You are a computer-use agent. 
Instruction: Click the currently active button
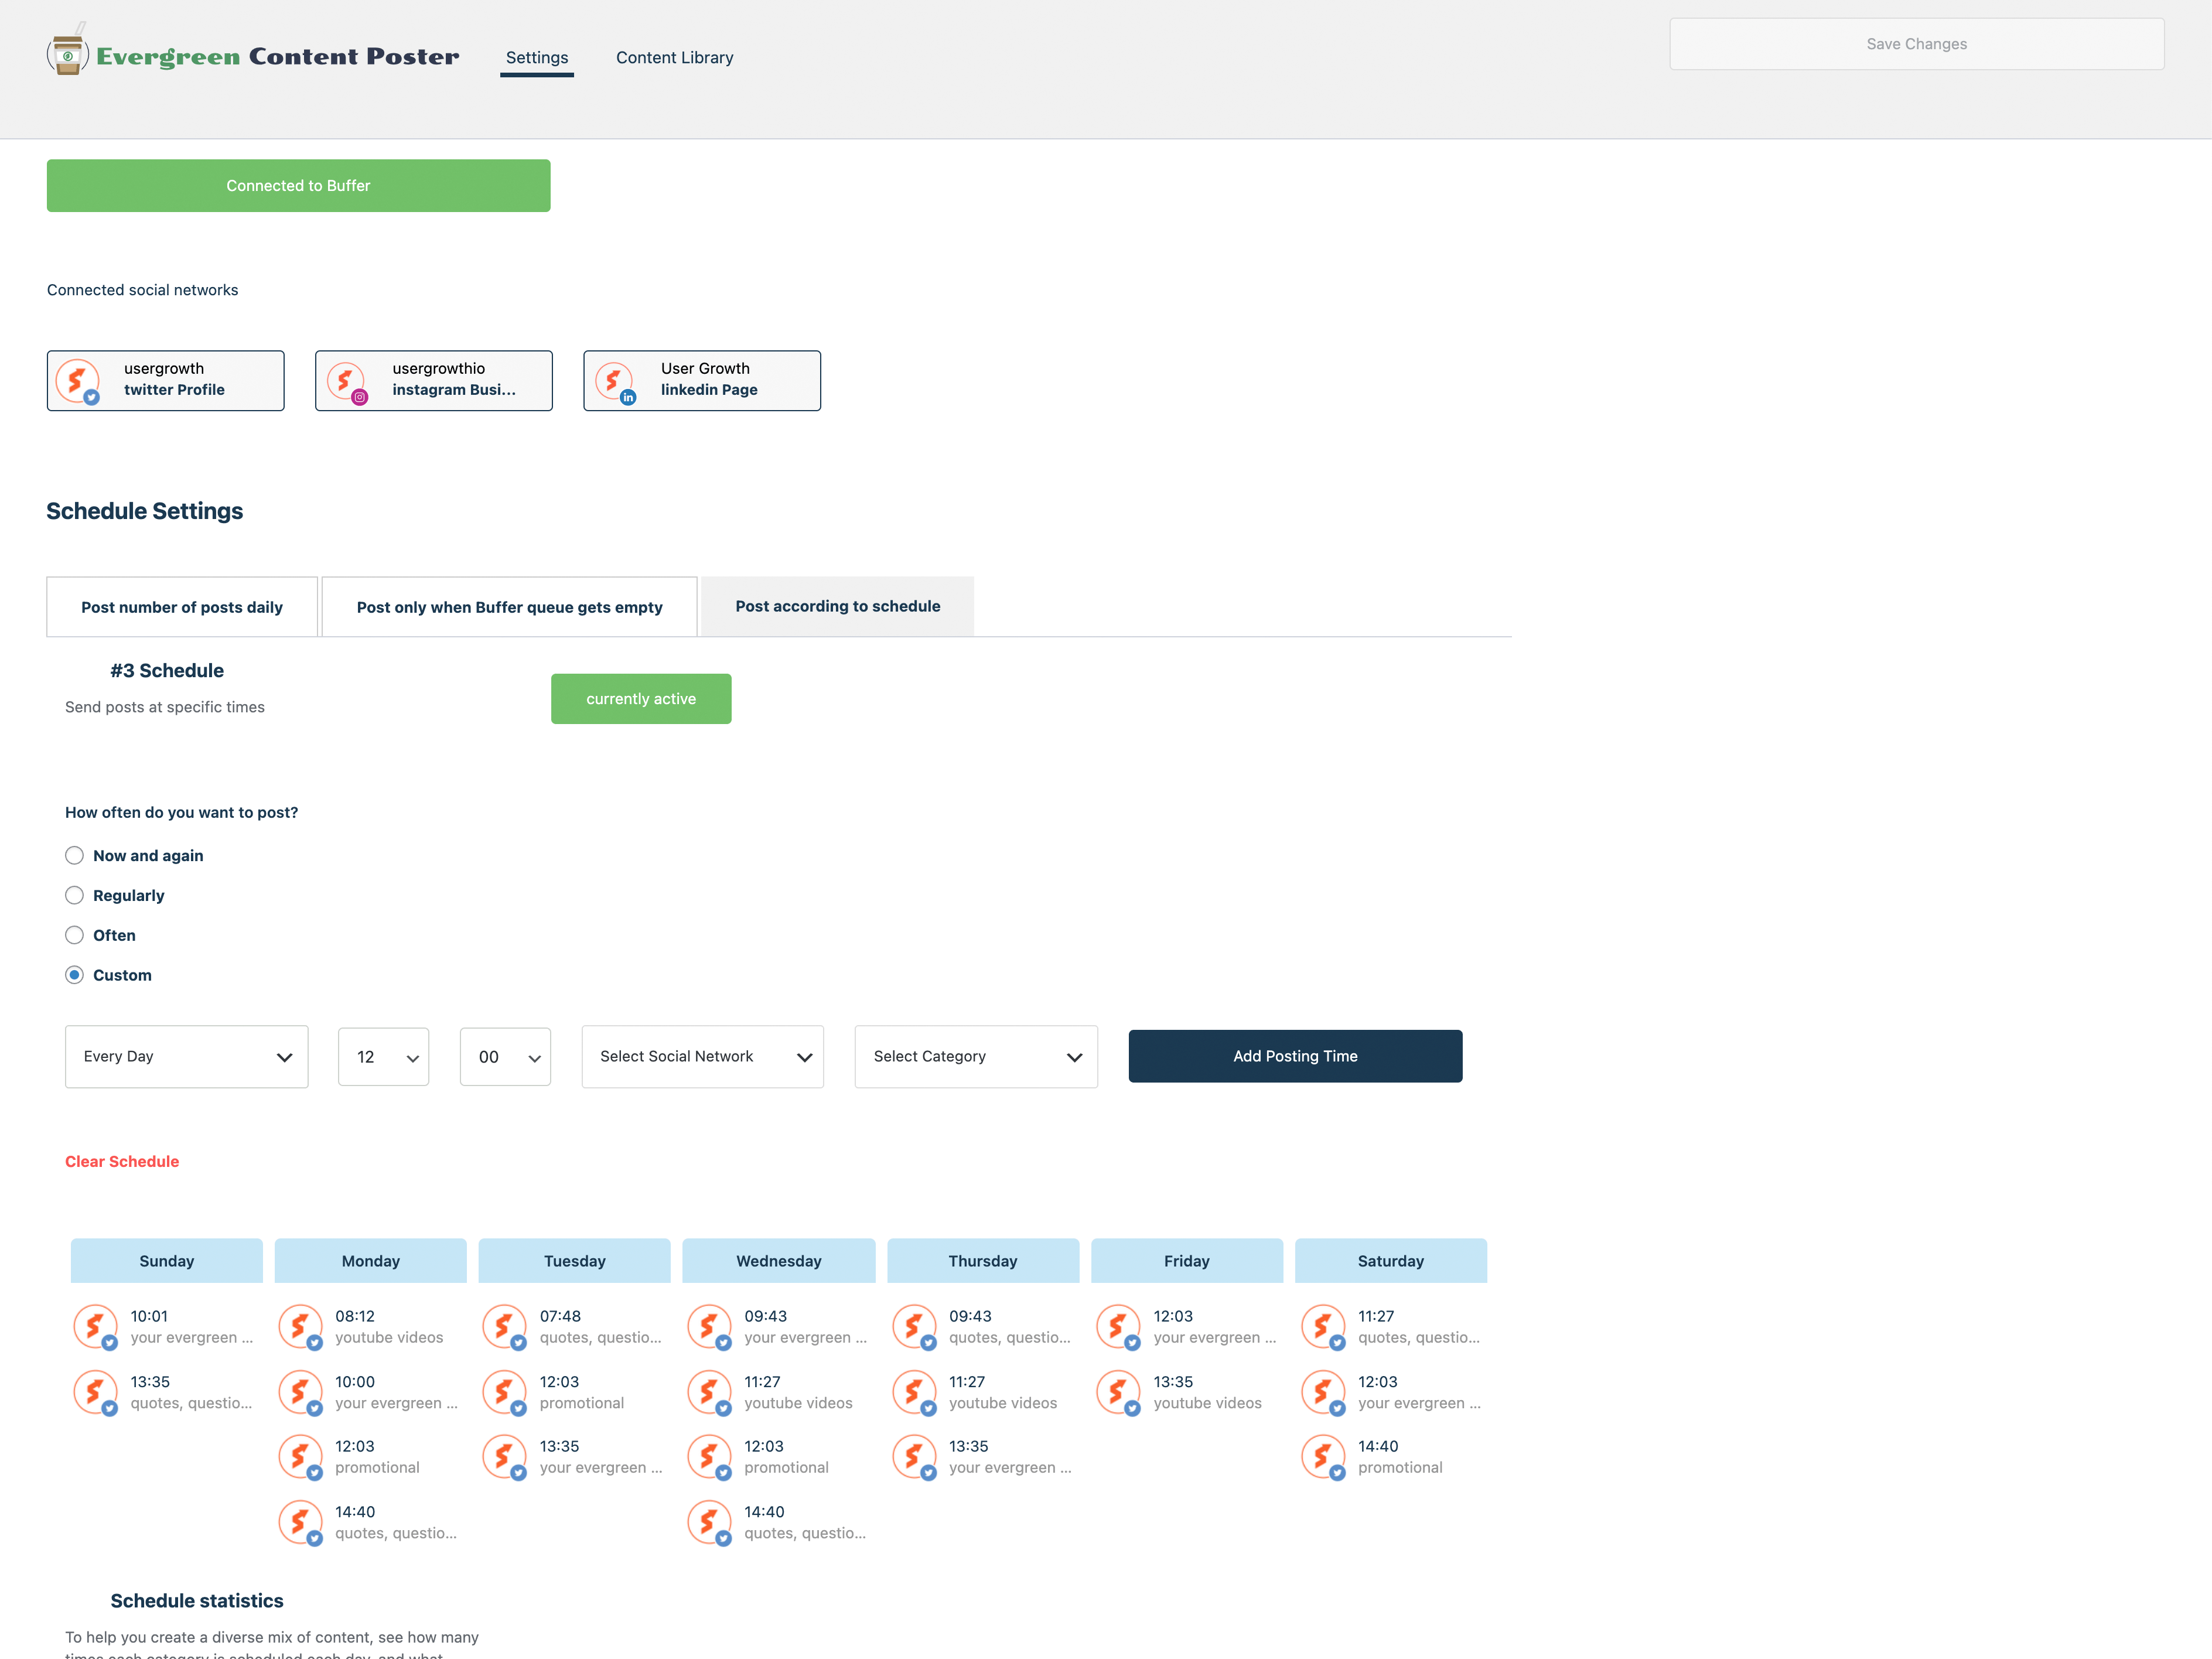click(641, 699)
